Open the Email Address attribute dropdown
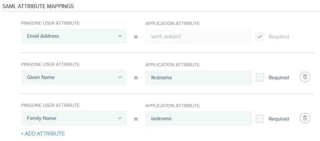 pos(74,36)
